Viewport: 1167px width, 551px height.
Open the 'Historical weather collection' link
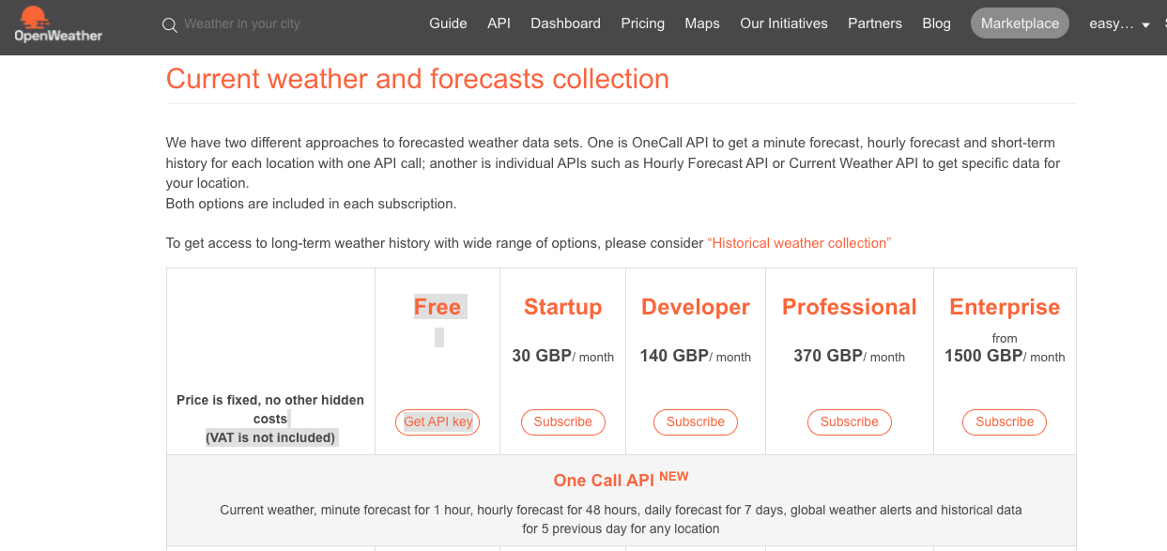pyautogui.click(x=799, y=243)
